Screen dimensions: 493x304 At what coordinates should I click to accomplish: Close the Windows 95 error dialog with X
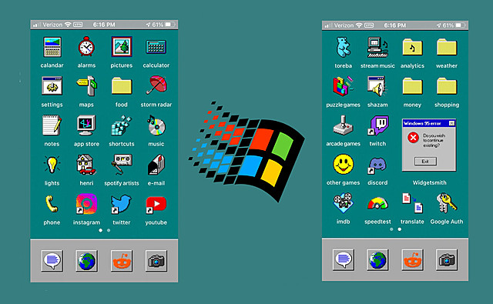[x=451, y=123]
